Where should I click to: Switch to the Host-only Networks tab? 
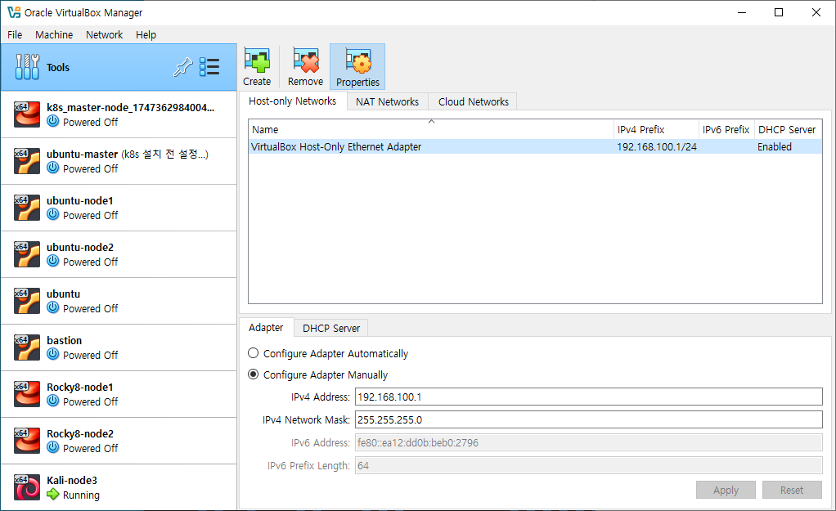[292, 101]
